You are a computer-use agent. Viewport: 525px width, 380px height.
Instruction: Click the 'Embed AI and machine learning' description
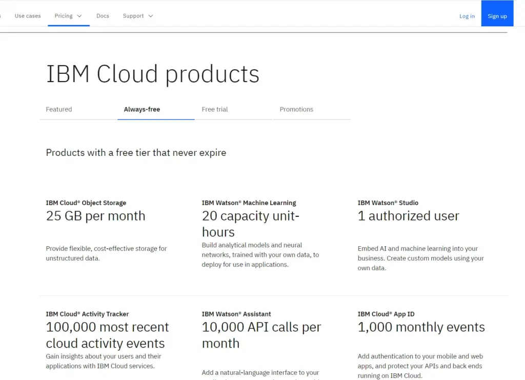tap(420, 258)
